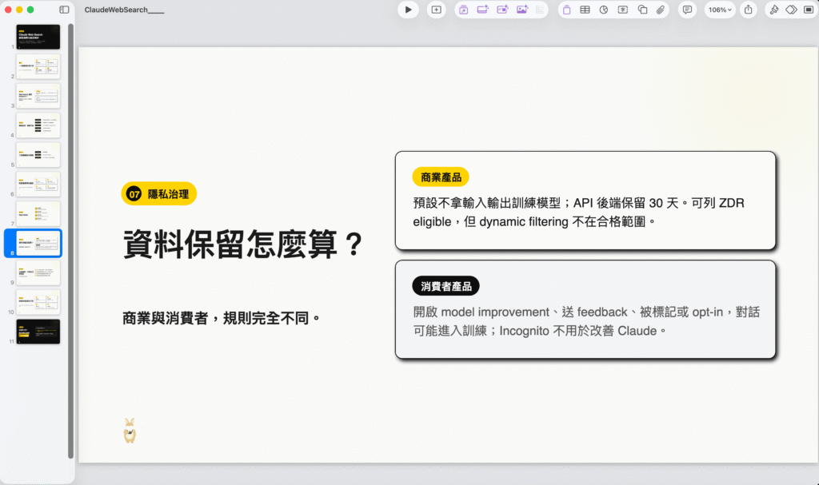Select slide 8 thumbnail
Viewport: 819px width, 485px height.
coord(38,243)
